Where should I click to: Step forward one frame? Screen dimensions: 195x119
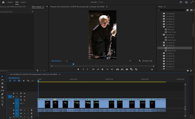pos(107,69)
